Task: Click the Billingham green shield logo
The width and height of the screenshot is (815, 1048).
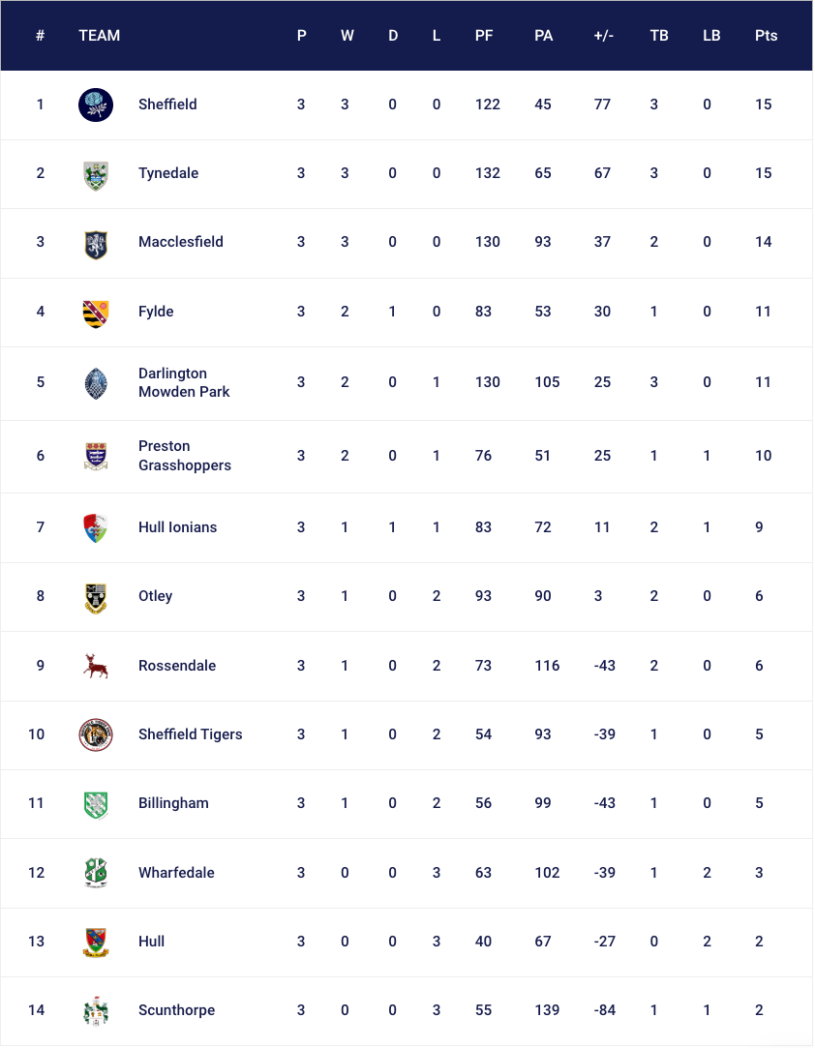Action: [x=96, y=804]
